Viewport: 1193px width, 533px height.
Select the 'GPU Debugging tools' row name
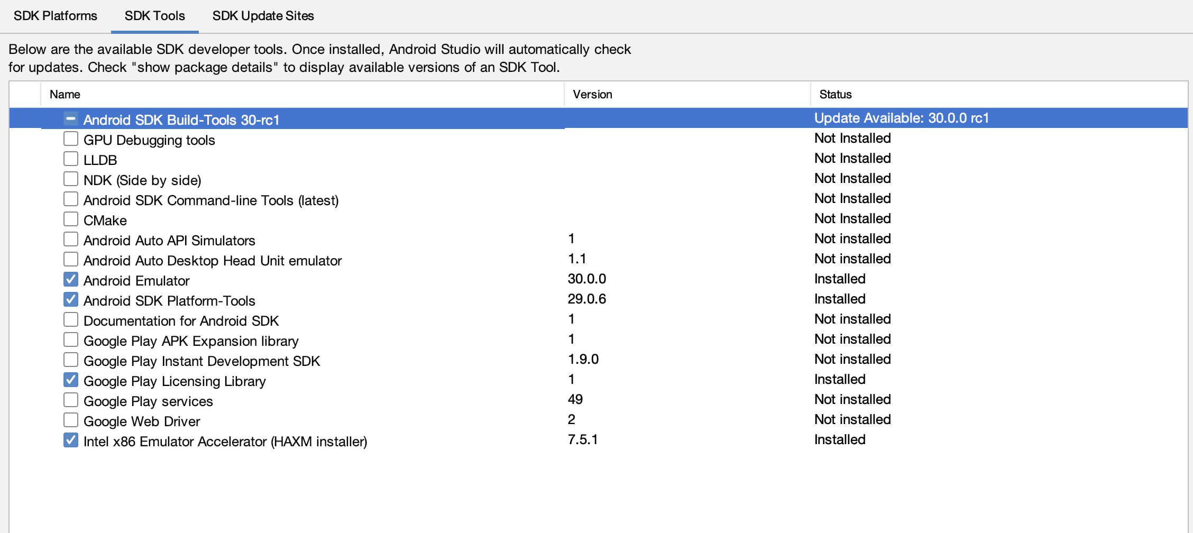149,140
